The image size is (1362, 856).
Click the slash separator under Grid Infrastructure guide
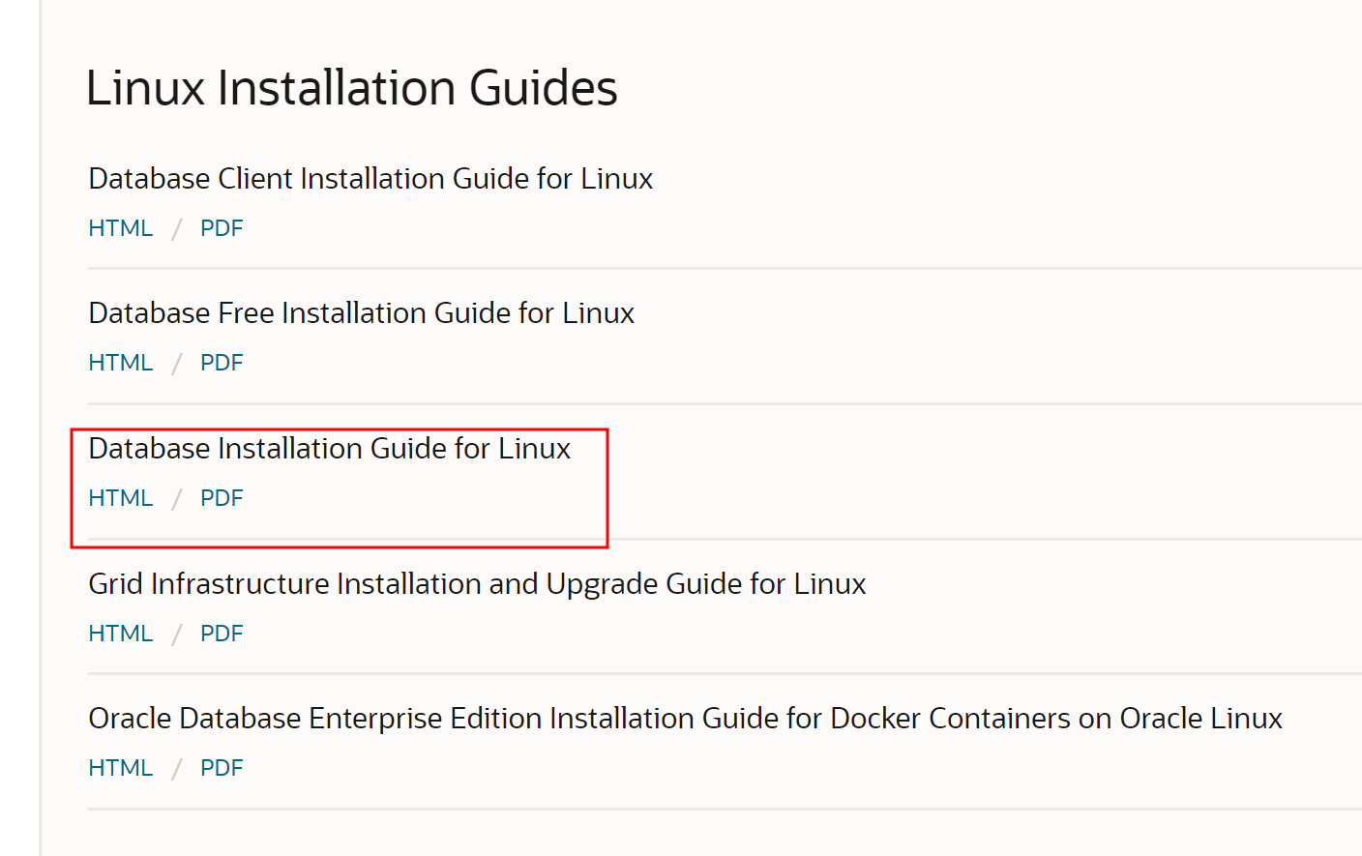(x=177, y=635)
